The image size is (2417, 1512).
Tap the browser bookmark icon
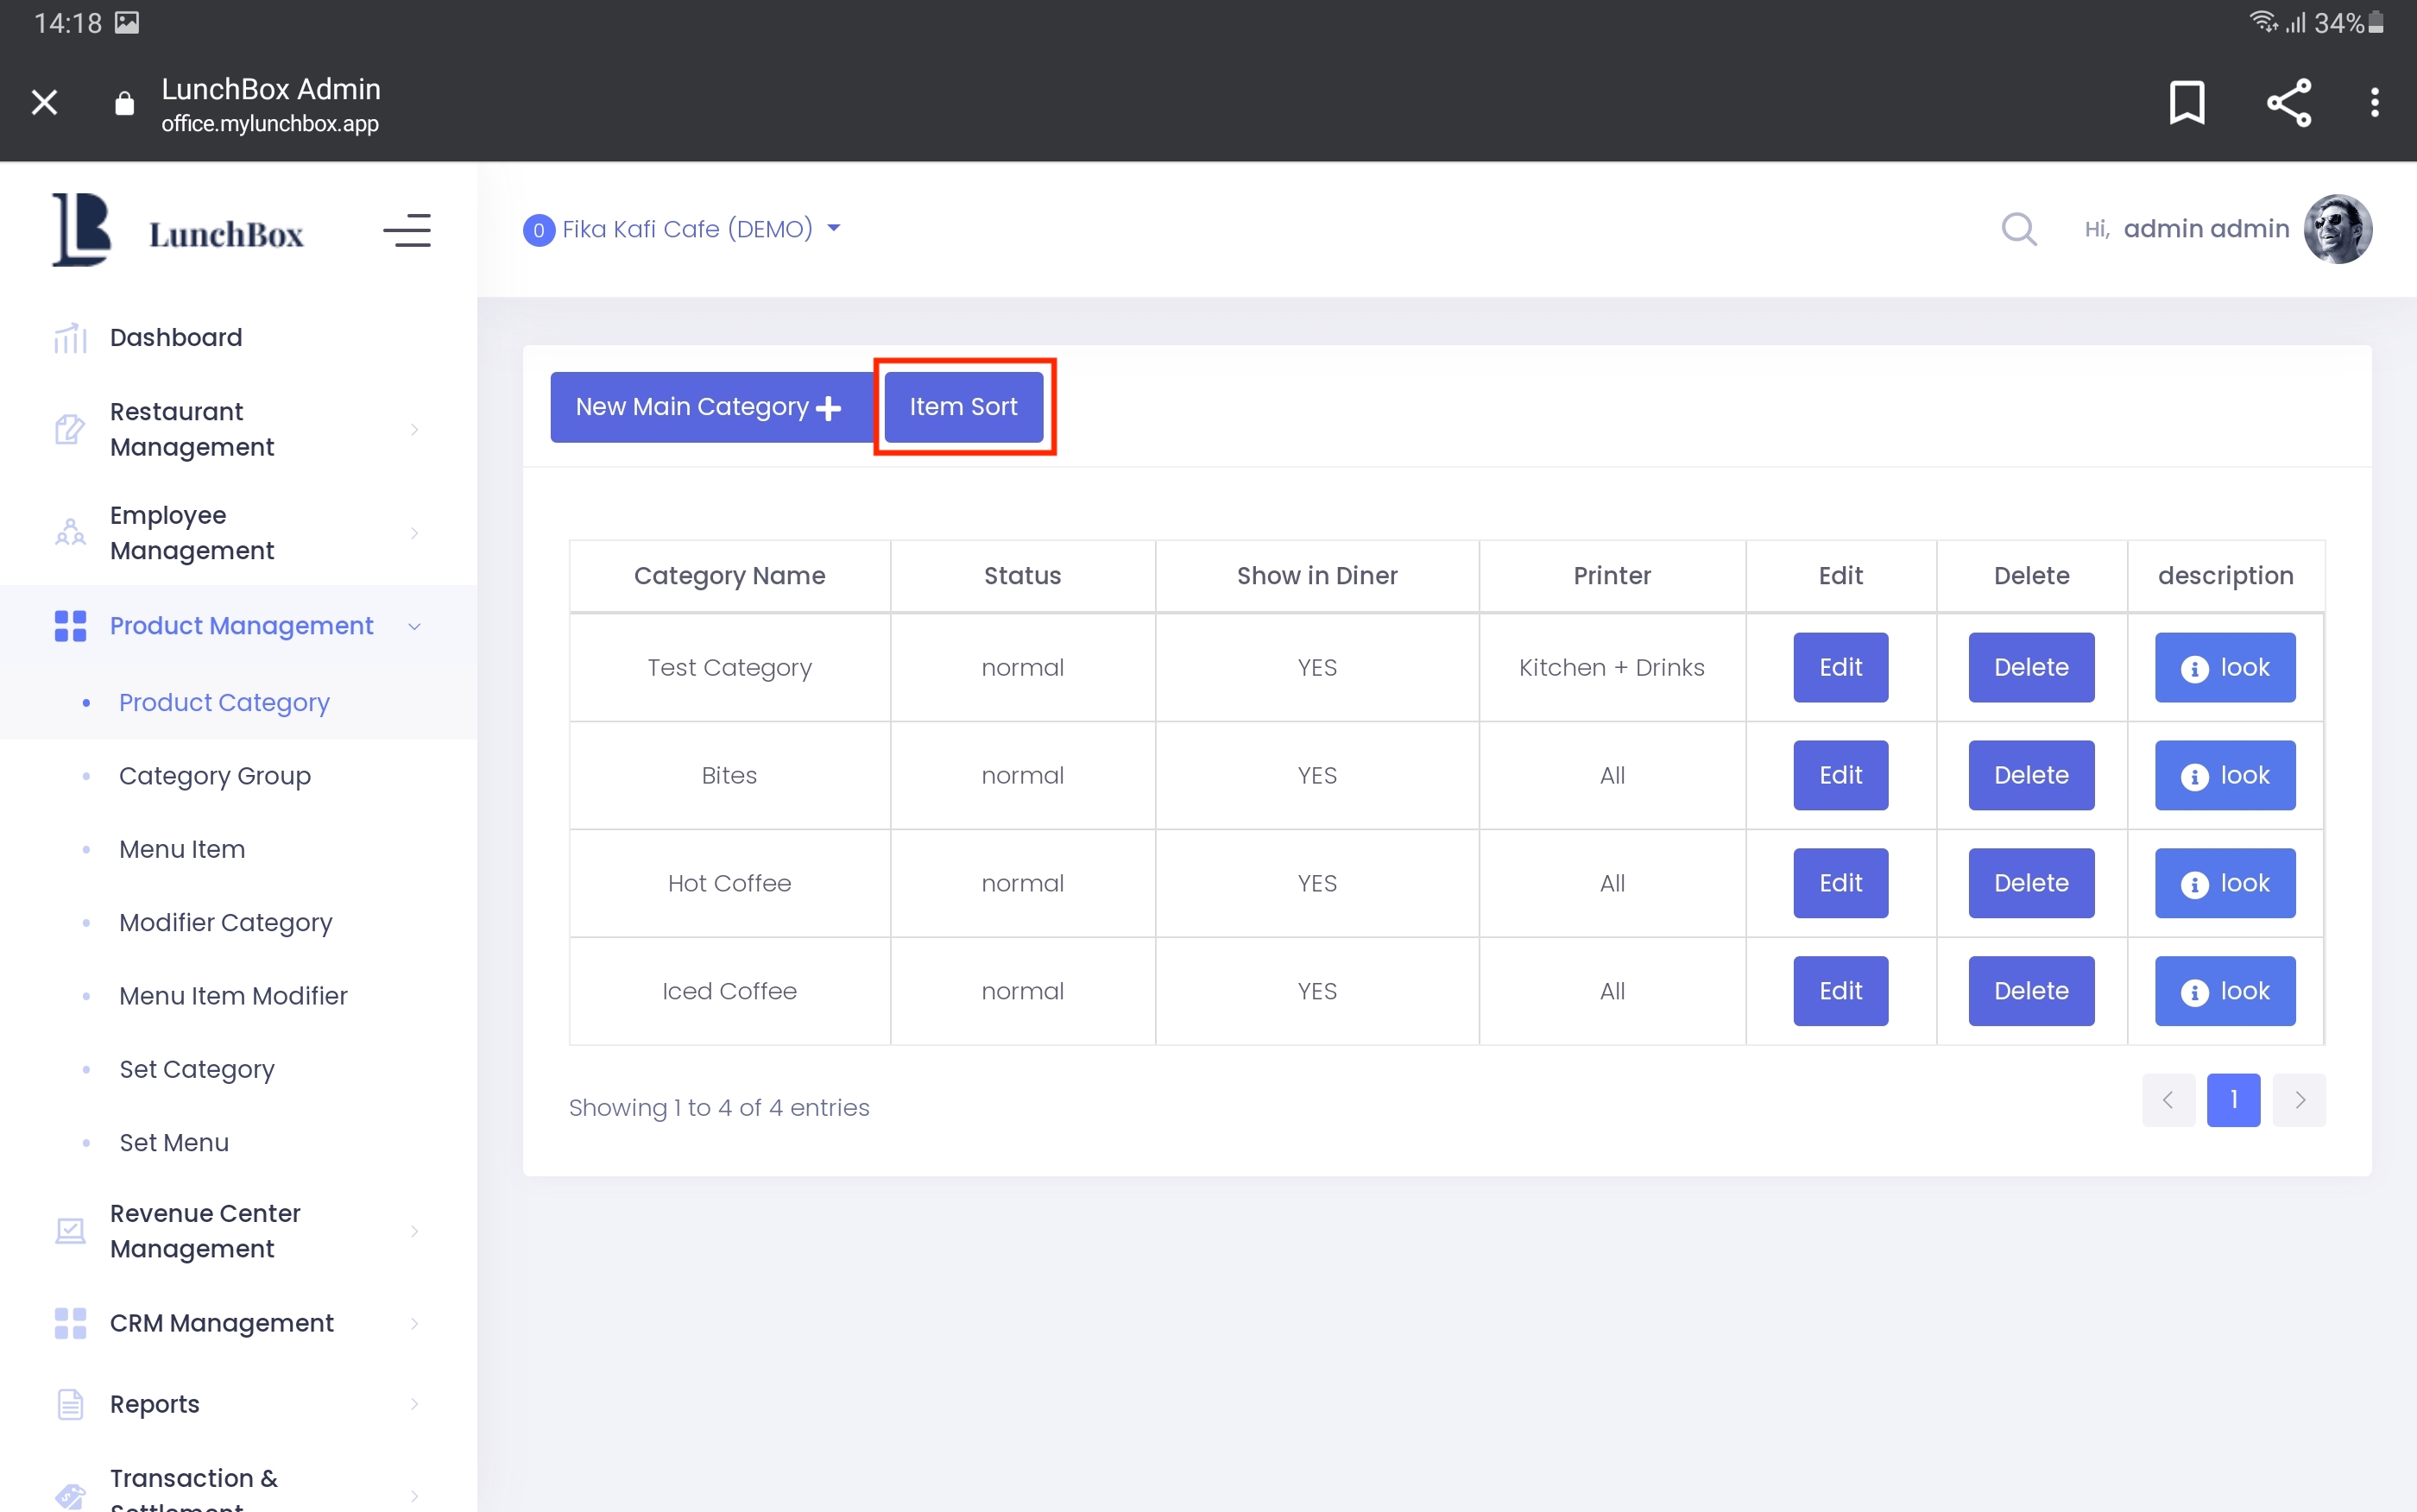[x=2186, y=102]
